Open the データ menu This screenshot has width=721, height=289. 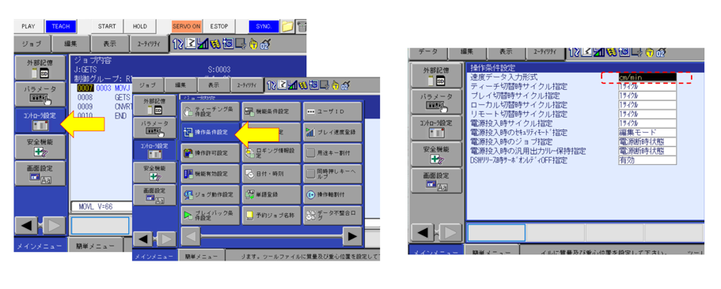(428, 52)
